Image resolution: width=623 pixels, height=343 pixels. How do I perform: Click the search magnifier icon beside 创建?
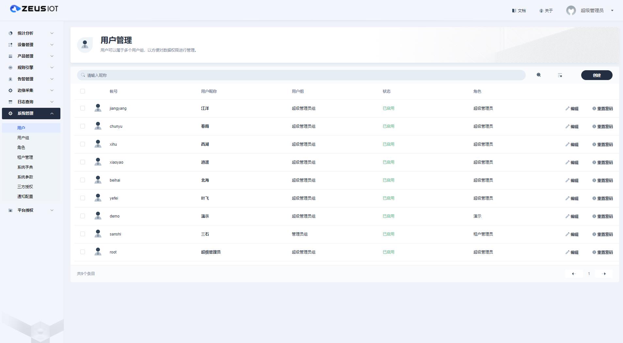(539, 75)
